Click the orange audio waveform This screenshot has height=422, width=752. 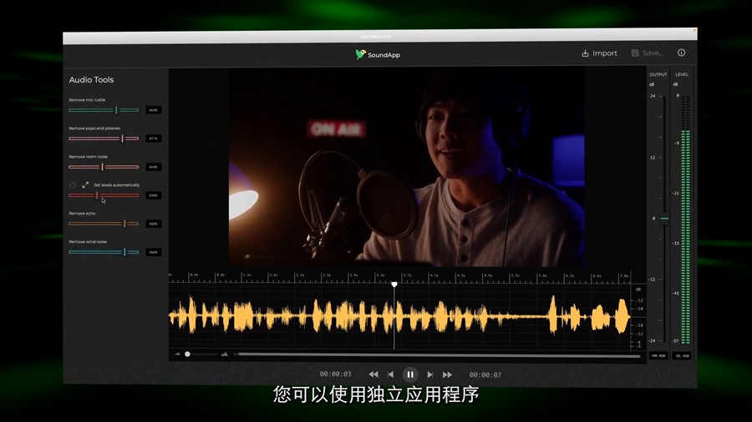click(399, 316)
